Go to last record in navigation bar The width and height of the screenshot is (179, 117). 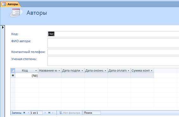(x=49, y=113)
